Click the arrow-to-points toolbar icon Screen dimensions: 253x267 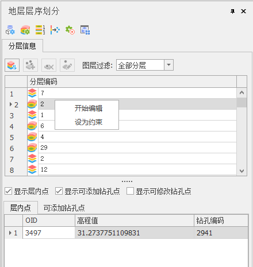tap(55, 30)
